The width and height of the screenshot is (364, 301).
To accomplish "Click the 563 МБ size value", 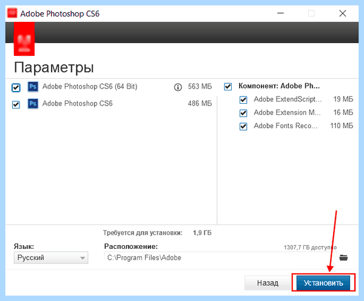I will [200, 86].
